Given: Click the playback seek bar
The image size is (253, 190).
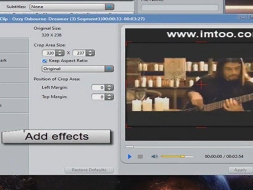Looking at the screenshot, I should [186, 147].
